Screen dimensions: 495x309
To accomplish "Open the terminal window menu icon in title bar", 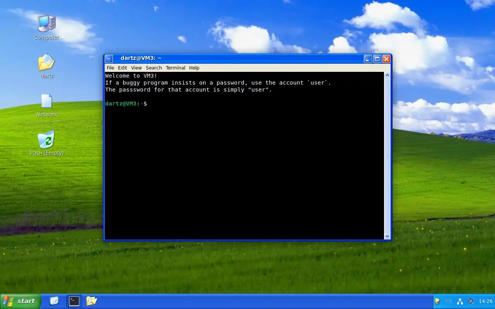I will (x=109, y=59).
